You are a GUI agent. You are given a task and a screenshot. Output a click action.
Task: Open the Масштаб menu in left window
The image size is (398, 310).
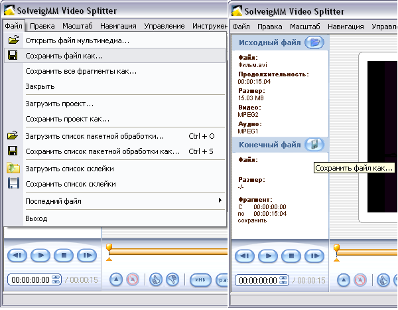(78, 26)
